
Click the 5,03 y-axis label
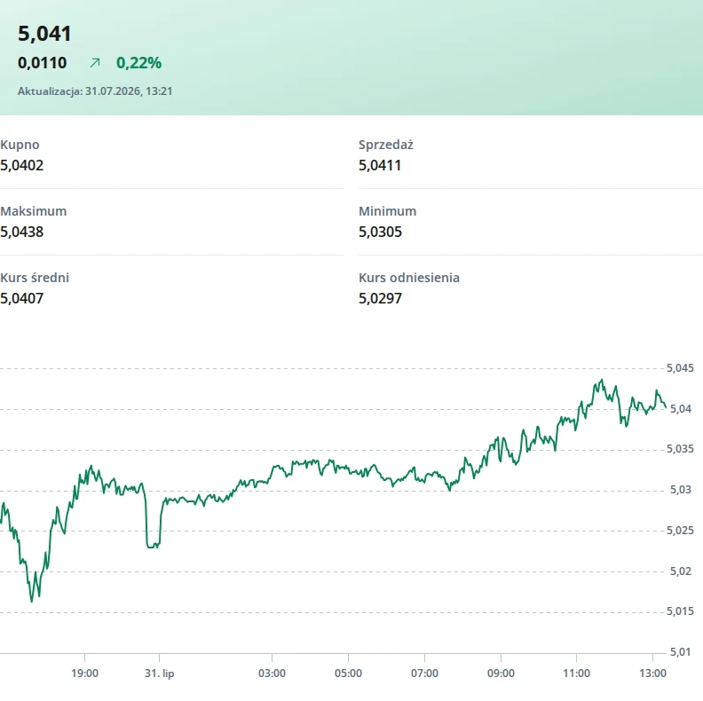coord(681,490)
